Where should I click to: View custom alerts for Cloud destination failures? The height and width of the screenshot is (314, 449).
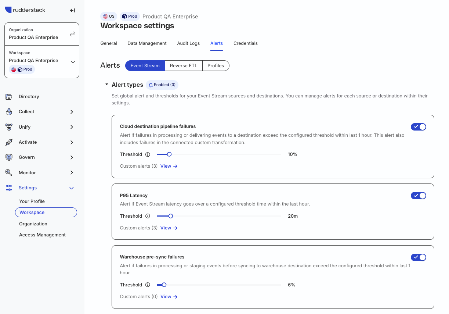point(169,166)
